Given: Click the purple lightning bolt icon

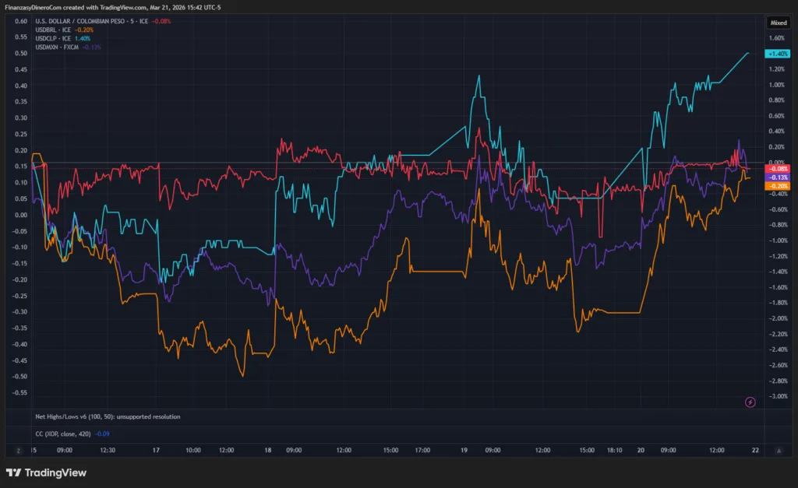Looking at the screenshot, I should point(750,402).
